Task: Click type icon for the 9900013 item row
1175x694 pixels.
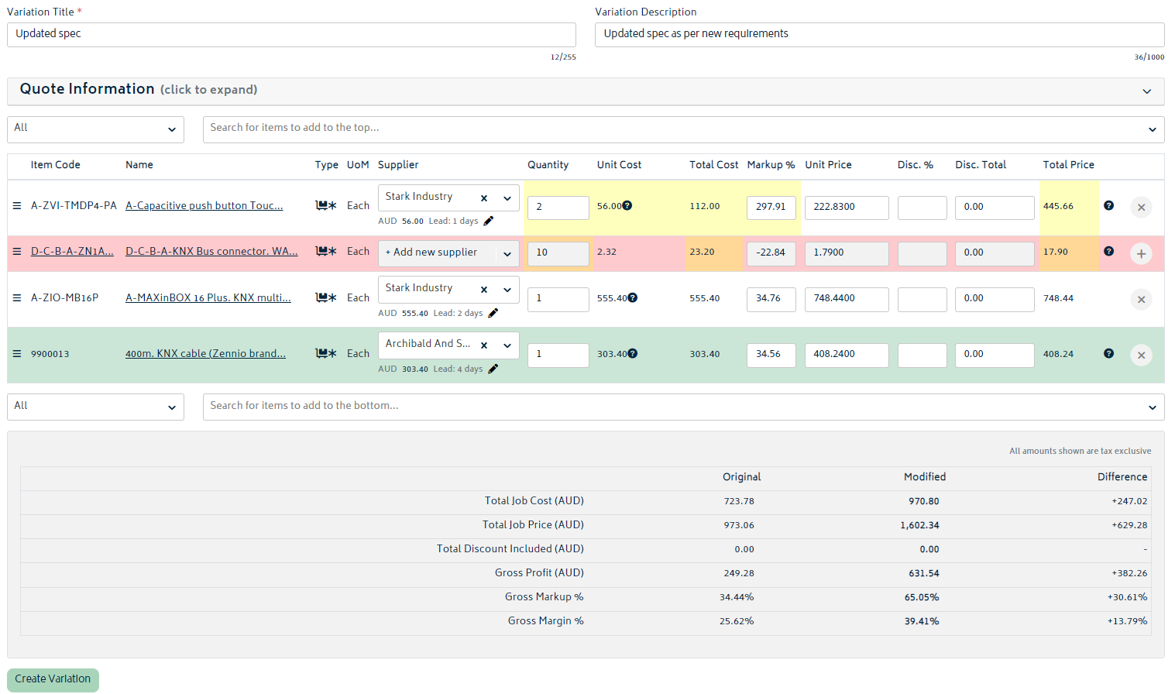Action: tap(325, 354)
